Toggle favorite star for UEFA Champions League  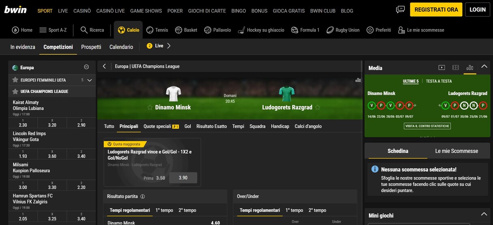tap(15, 92)
